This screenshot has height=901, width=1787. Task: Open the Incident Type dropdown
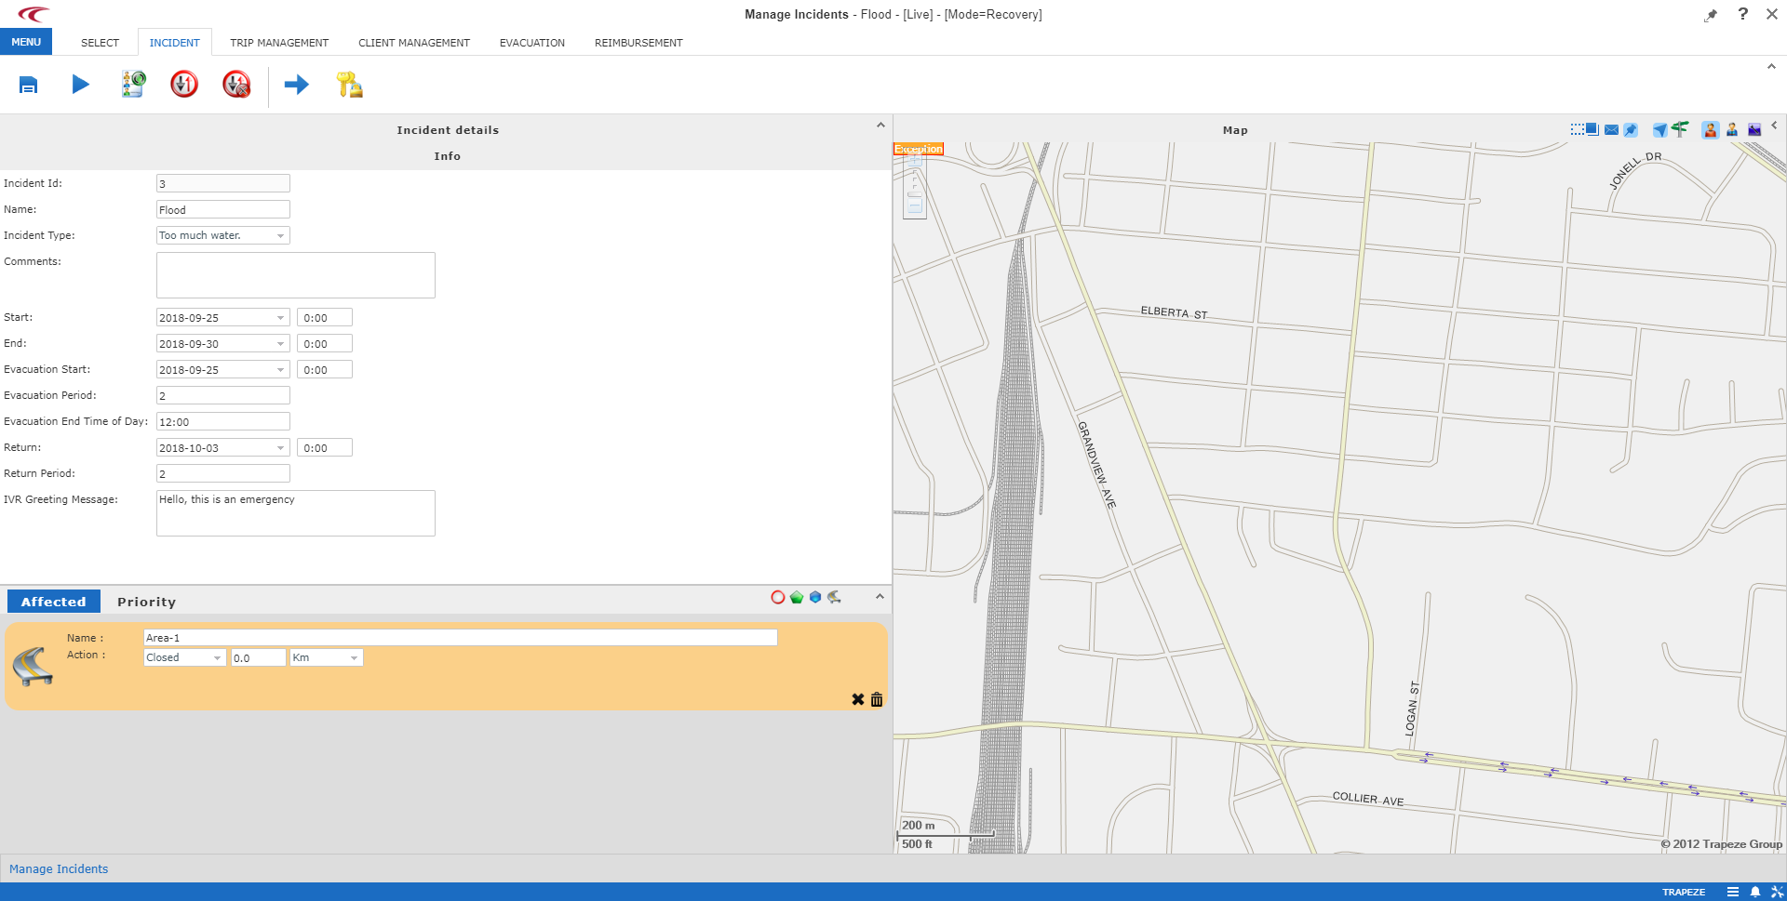coord(281,235)
